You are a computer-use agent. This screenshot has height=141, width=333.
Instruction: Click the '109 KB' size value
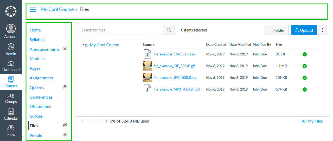[281, 78]
